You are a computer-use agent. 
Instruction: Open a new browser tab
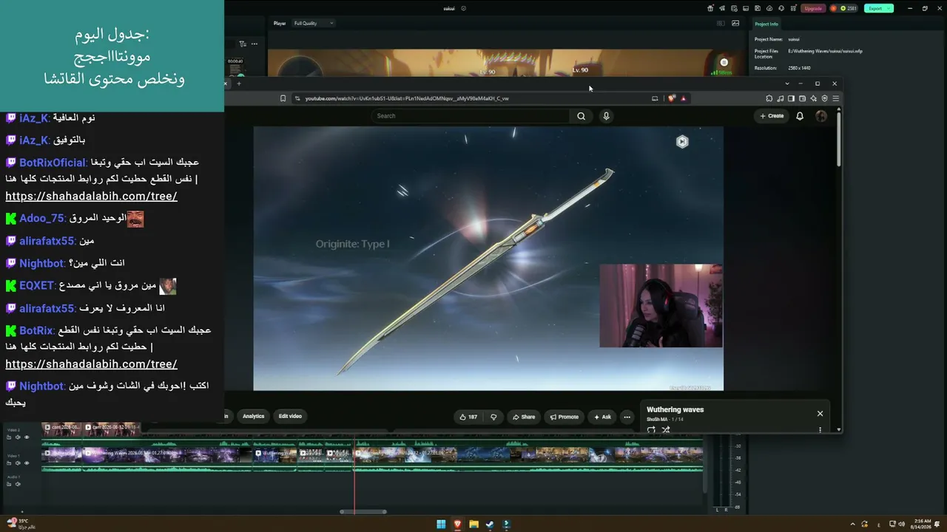coord(239,83)
